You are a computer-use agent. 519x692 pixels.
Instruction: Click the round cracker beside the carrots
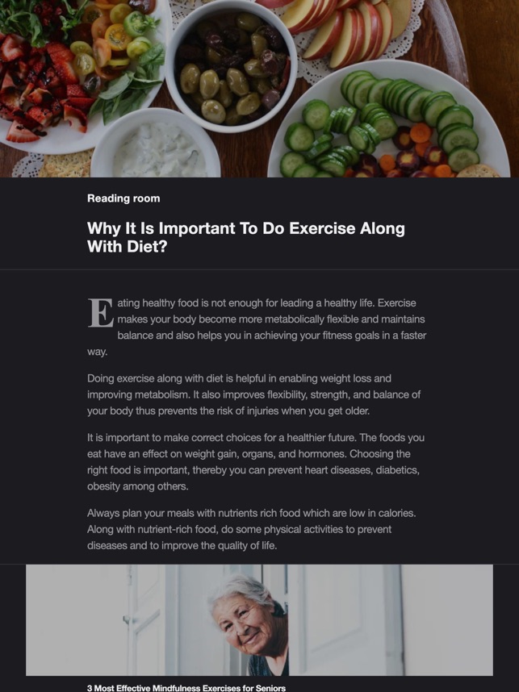[x=479, y=171]
